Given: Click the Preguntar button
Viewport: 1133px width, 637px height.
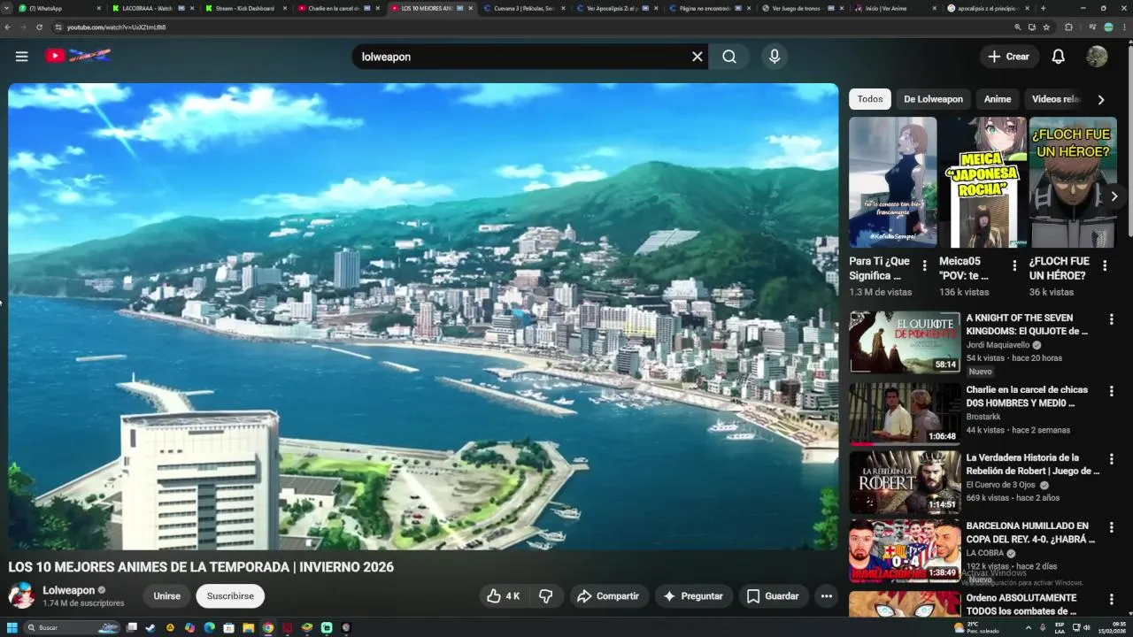Looking at the screenshot, I should (693, 596).
